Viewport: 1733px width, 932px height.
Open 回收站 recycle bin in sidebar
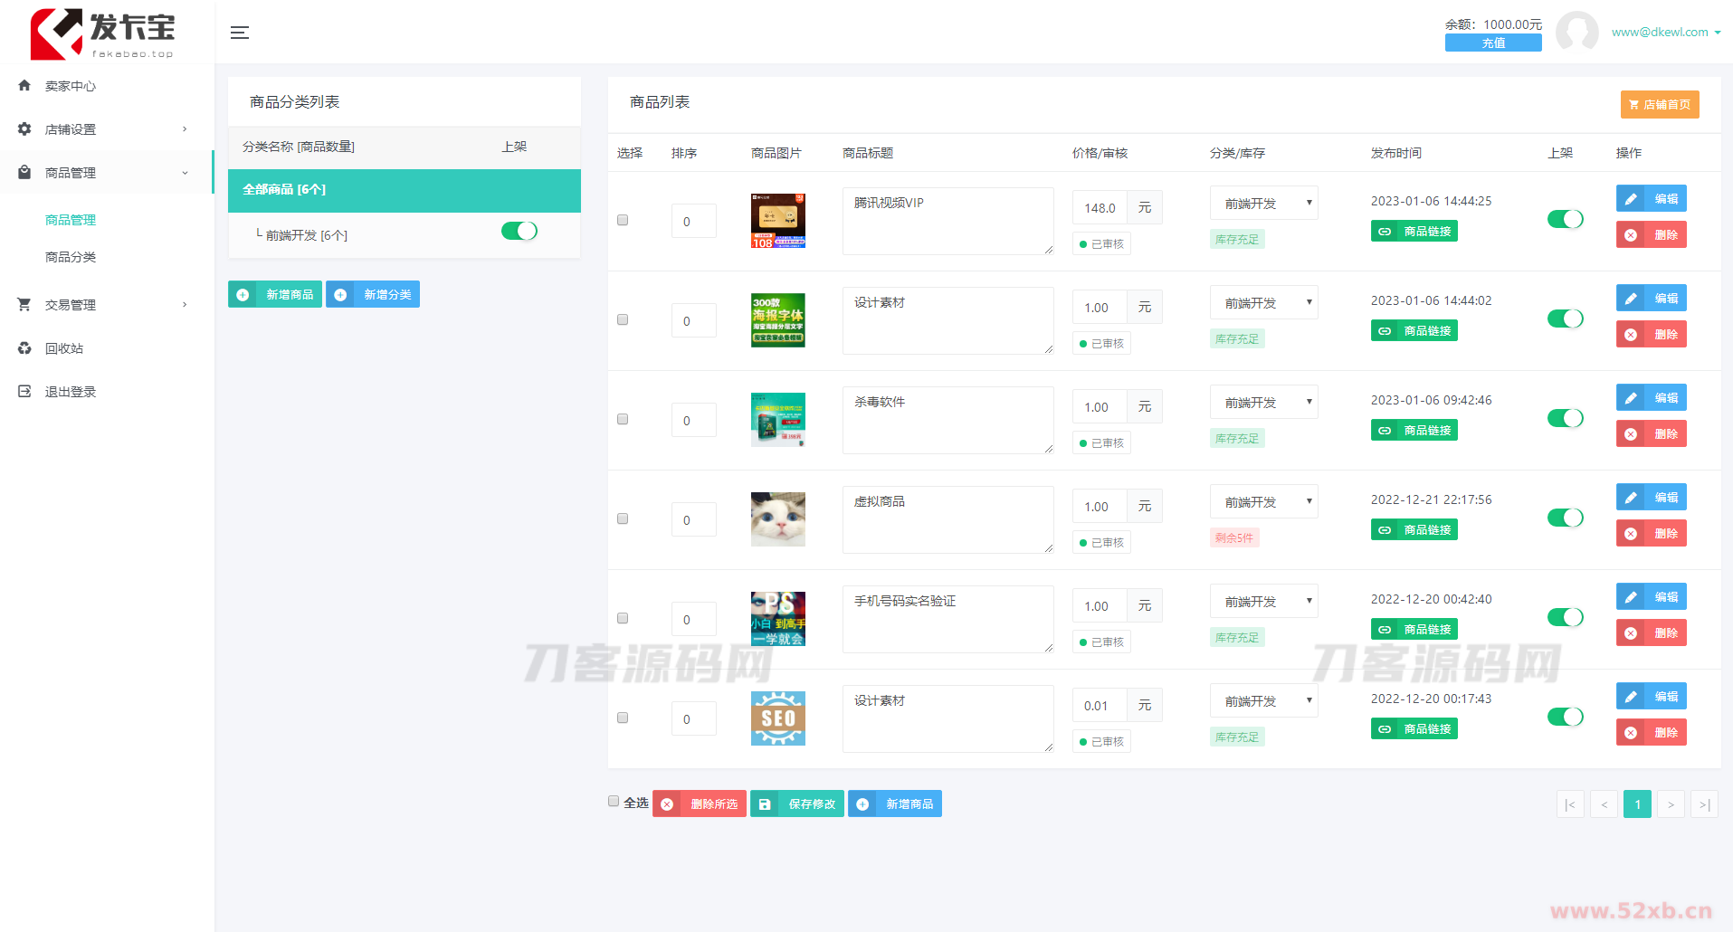click(x=63, y=348)
